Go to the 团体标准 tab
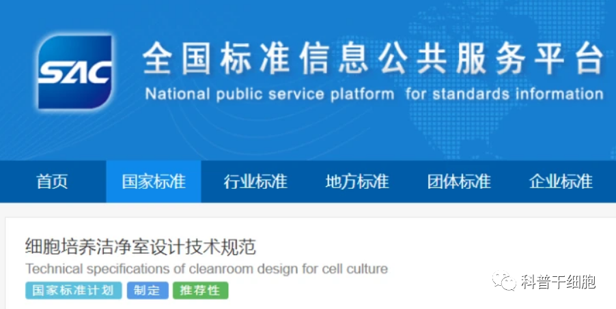 click(459, 181)
